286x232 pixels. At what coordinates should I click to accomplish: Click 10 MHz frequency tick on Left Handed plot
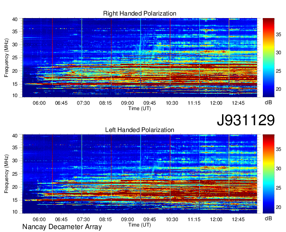[15, 212]
